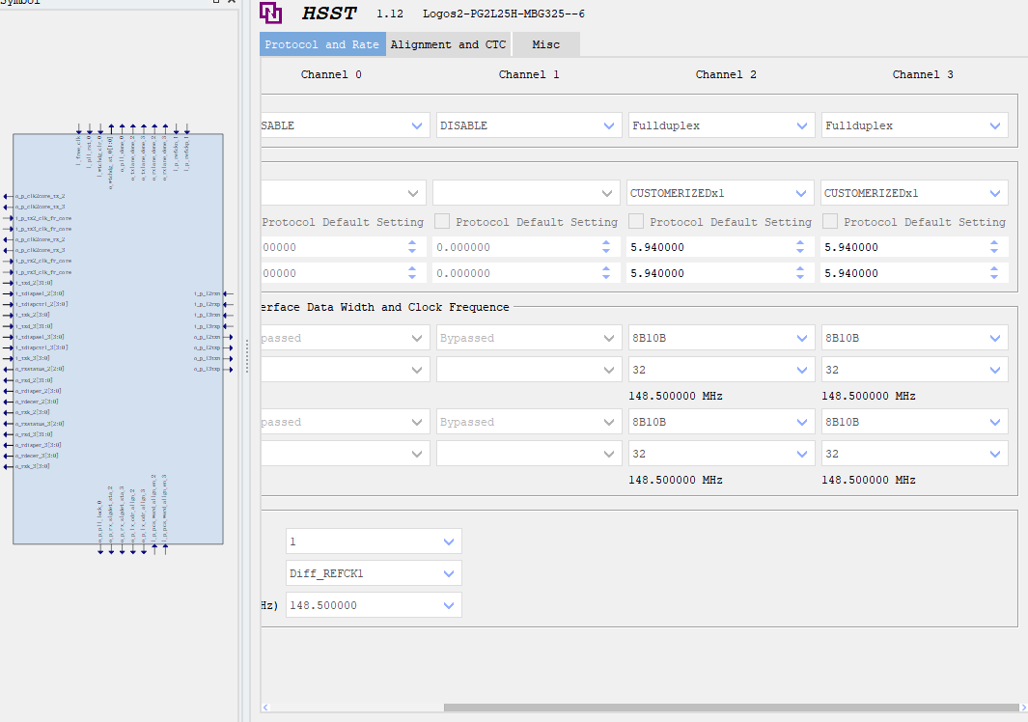Open Channel 2 CUSTOMERIZEDx1 protocol dropdown

(x=719, y=193)
